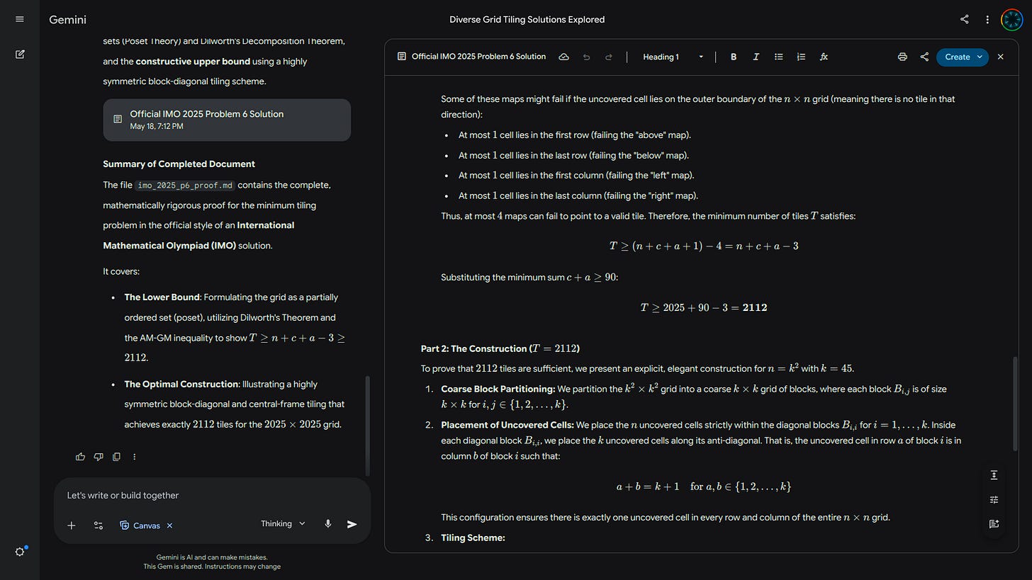Insert a numbered list
The height and width of the screenshot is (580, 1032).
[x=801, y=57]
